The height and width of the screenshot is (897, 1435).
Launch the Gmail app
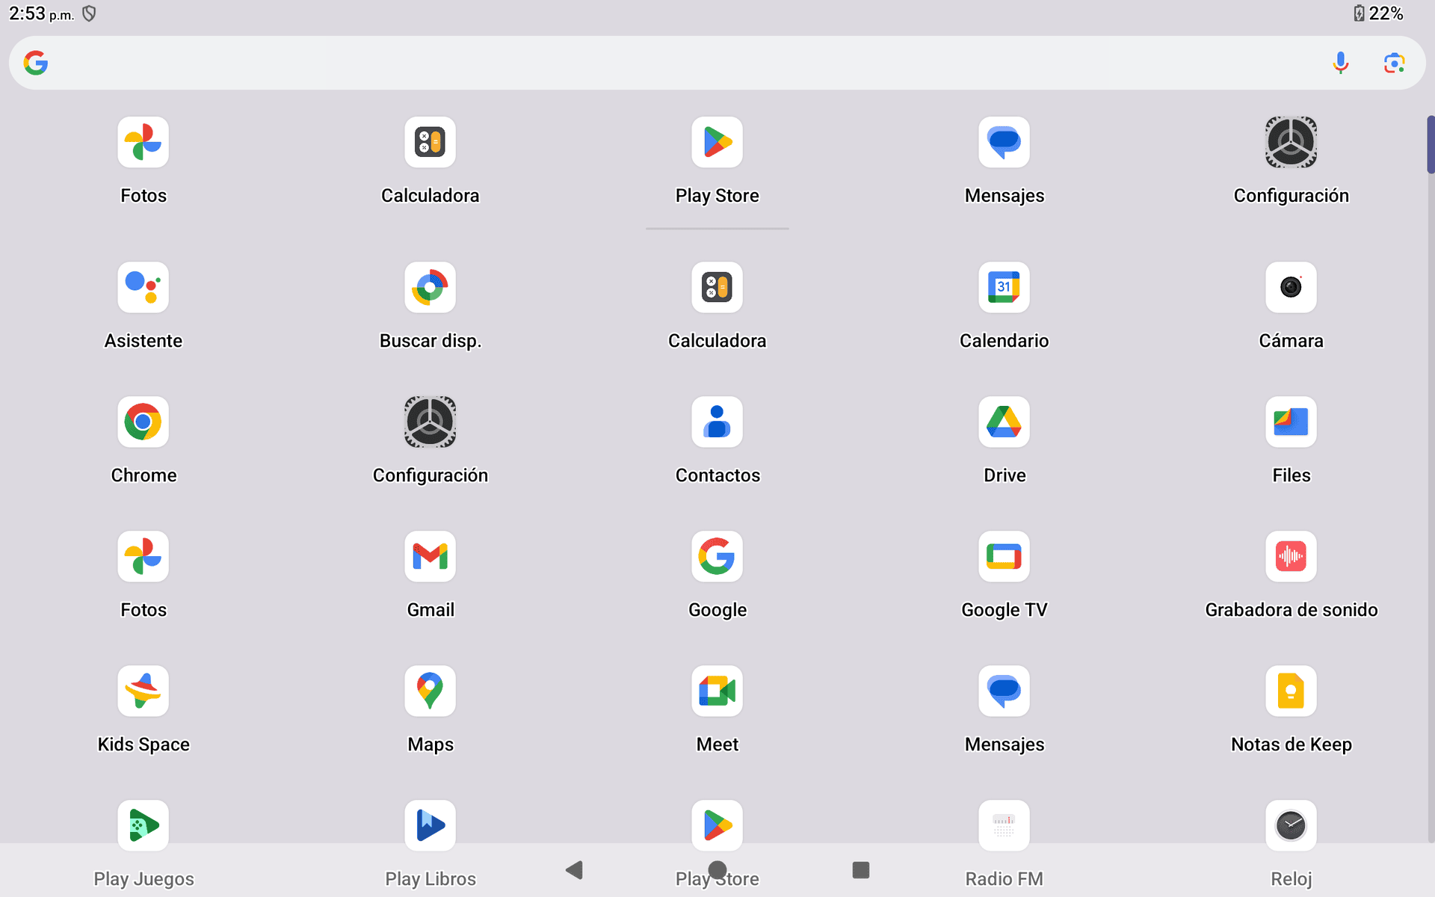coord(430,557)
